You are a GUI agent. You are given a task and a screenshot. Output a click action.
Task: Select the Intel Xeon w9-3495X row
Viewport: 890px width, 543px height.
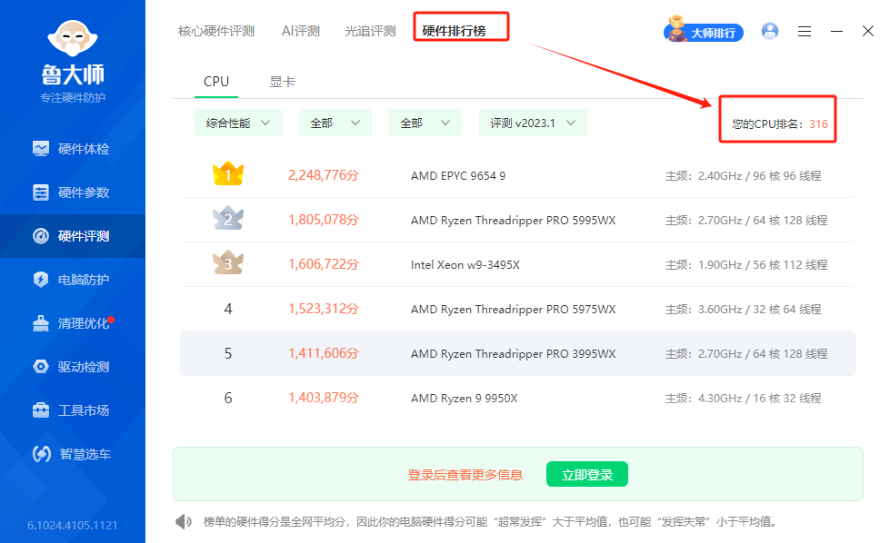pos(517,264)
